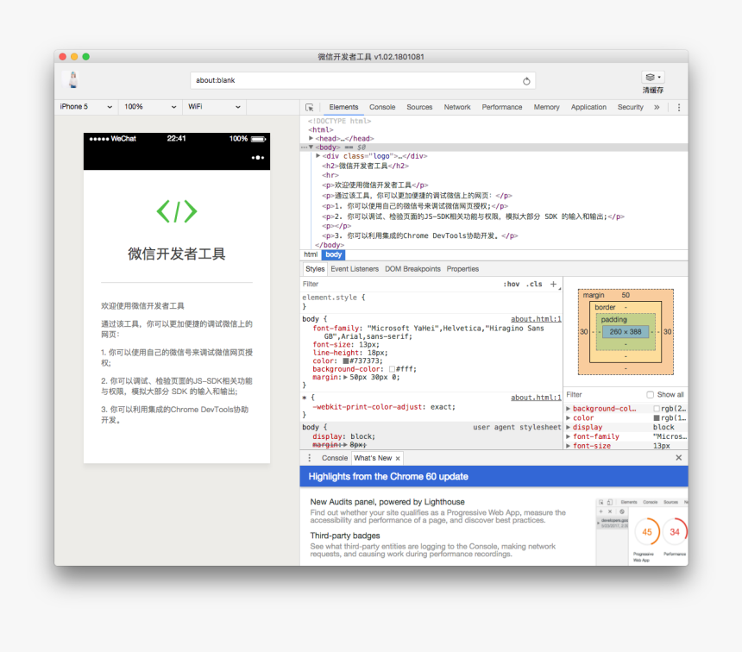This screenshot has width=742, height=652.
Task: Enable the Show all checkbox in Computed pane
Action: [651, 394]
